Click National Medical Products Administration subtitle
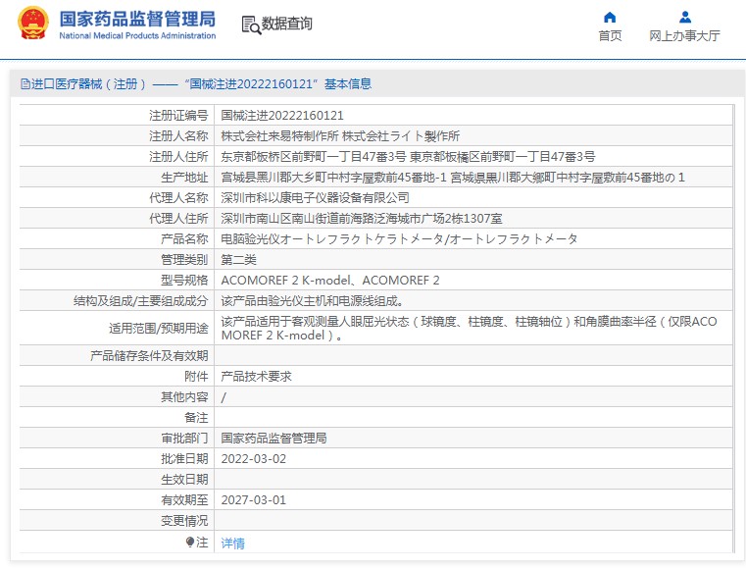This screenshot has height=570, width=746. [137, 35]
